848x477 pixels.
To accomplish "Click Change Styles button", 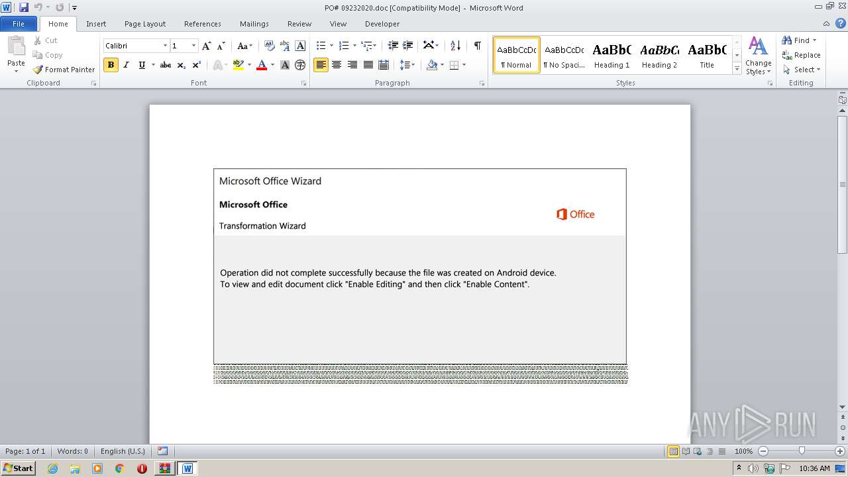I will pyautogui.click(x=758, y=56).
